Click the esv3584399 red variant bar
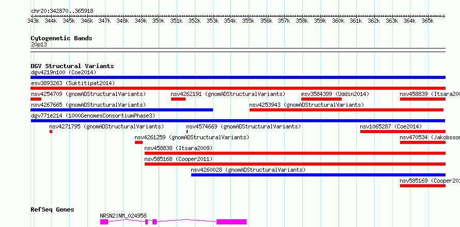460x227 pixels. 321,99
